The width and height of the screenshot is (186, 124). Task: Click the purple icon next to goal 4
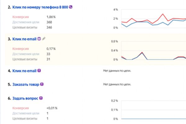[x=39, y=71]
